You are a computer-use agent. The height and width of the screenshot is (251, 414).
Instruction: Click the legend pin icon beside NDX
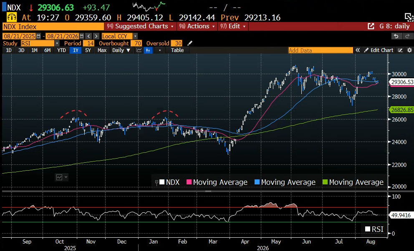coord(157,182)
